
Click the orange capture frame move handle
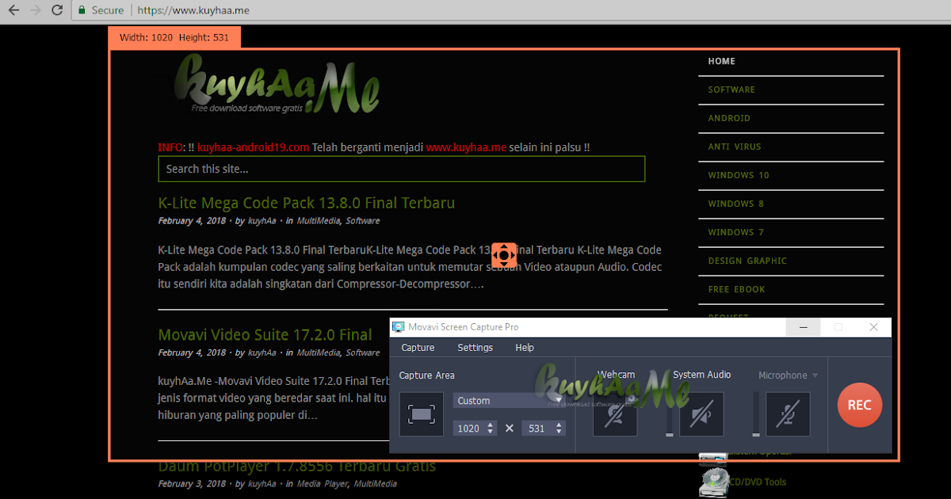coord(504,256)
